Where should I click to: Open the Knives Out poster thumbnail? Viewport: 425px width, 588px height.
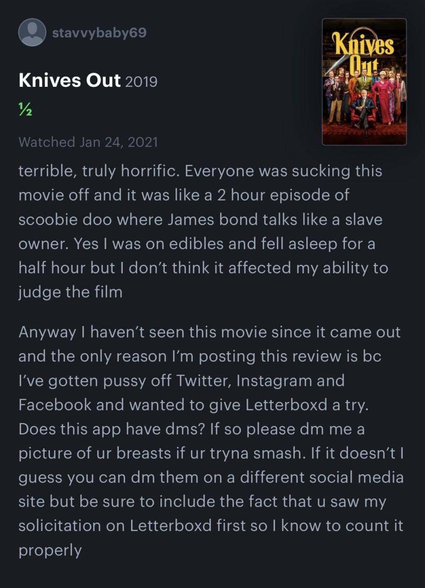coord(364,82)
